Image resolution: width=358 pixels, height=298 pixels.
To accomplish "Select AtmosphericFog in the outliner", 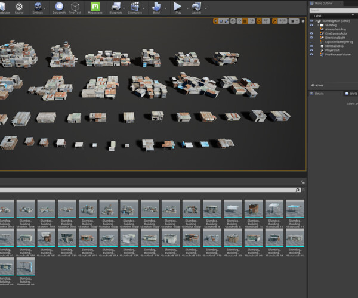I will click(335, 29).
